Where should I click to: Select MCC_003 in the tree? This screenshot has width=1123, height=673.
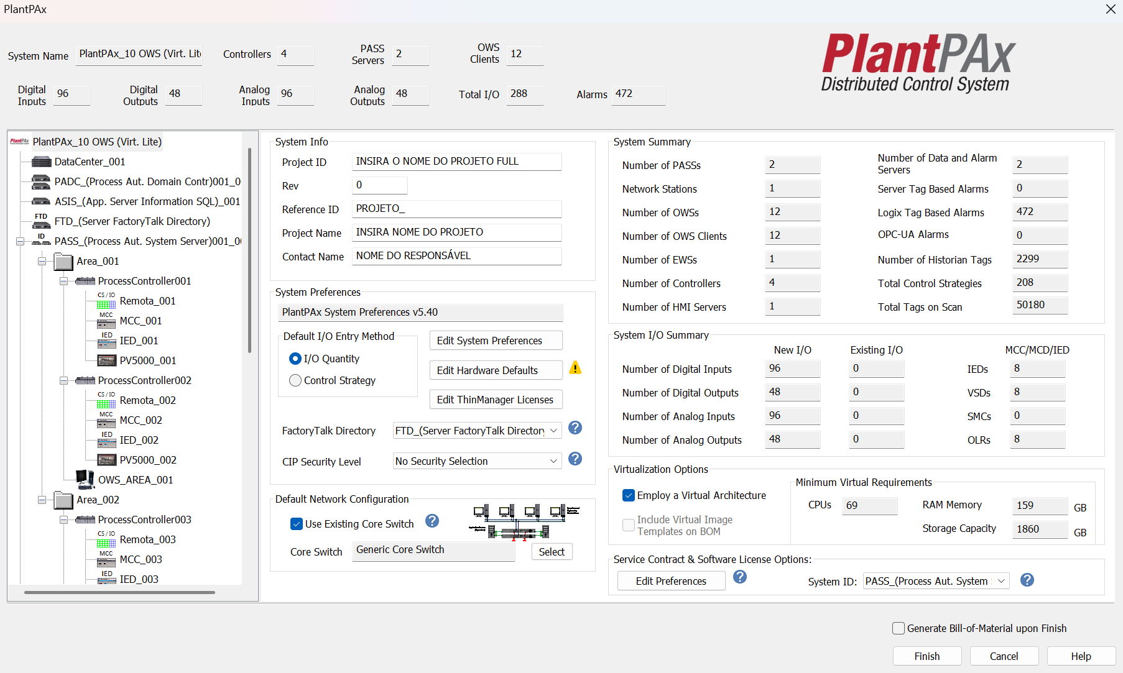pyautogui.click(x=141, y=559)
